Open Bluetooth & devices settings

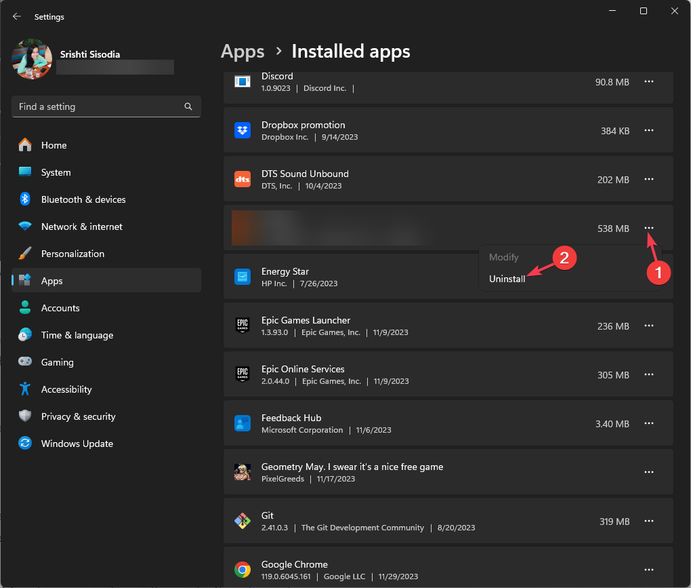pos(106,199)
